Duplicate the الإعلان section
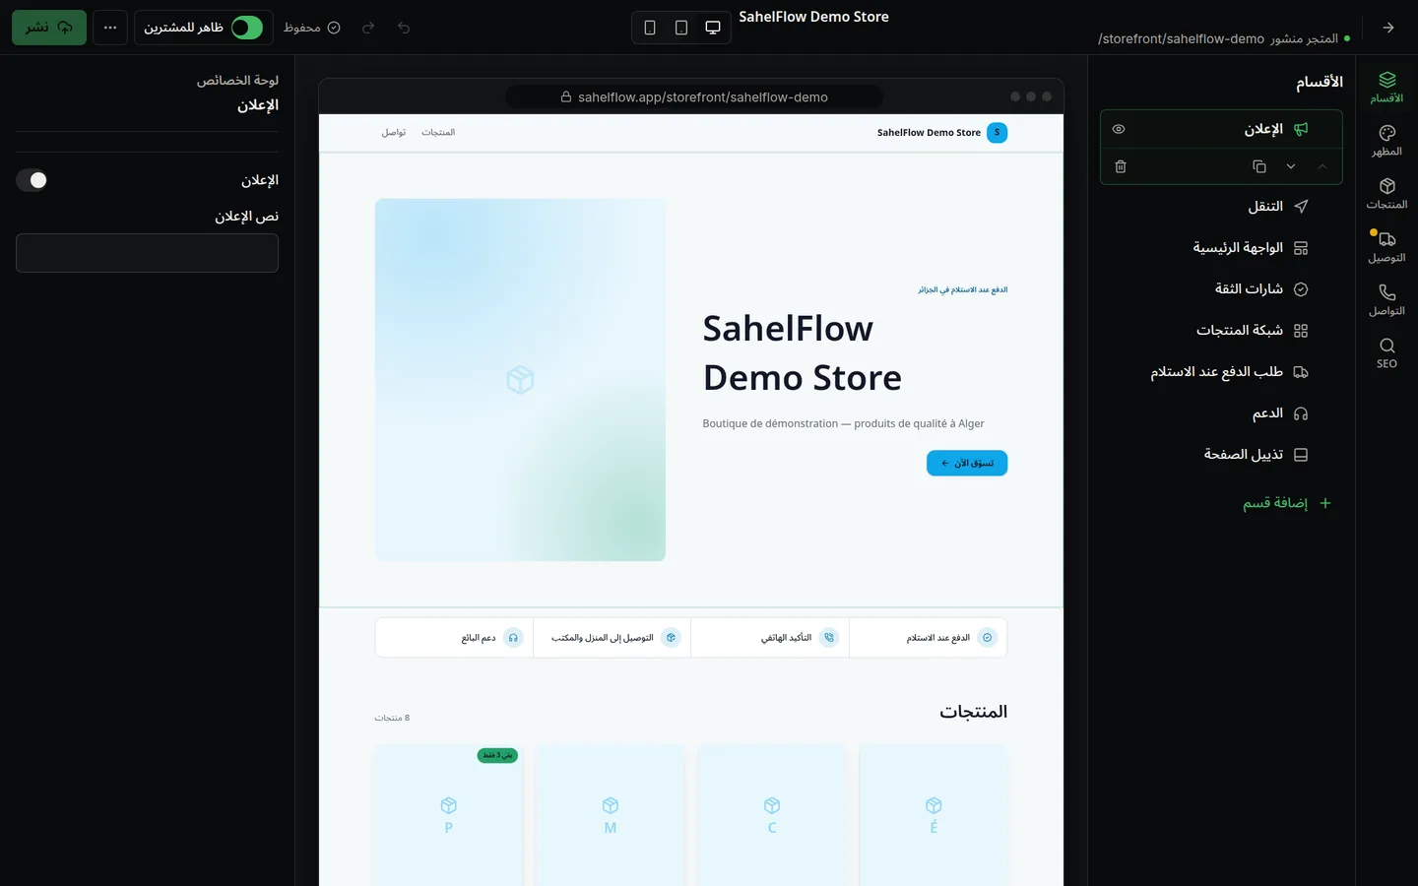The height and width of the screenshot is (886, 1418). 1259,166
